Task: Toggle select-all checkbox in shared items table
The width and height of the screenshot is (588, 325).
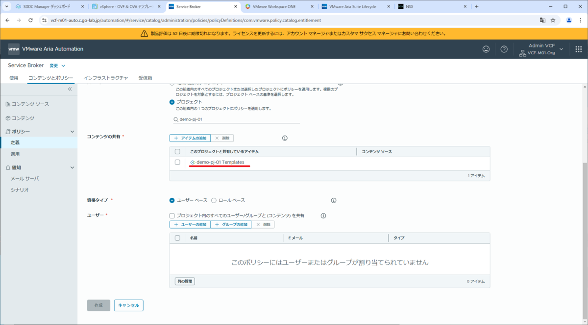Action: click(x=177, y=152)
